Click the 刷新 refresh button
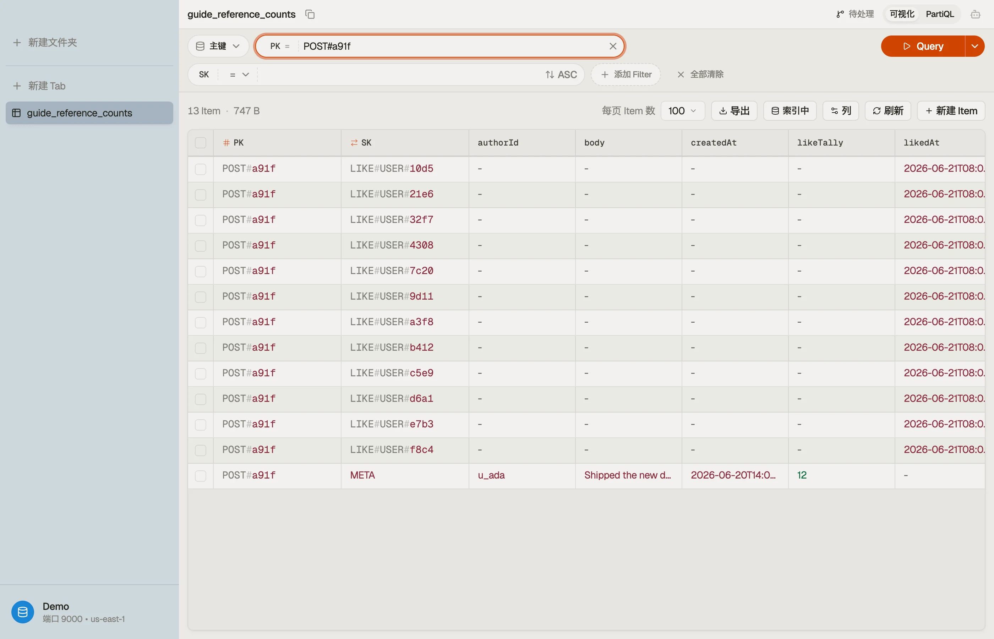Viewport: 994px width, 639px height. pyautogui.click(x=888, y=111)
